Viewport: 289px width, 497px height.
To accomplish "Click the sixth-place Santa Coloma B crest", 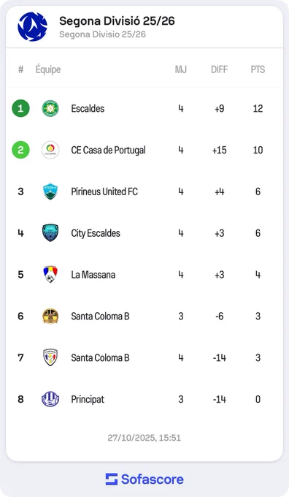I will [50, 316].
